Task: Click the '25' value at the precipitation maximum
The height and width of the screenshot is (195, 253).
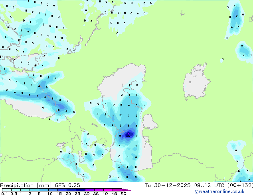Action: (x=128, y=136)
